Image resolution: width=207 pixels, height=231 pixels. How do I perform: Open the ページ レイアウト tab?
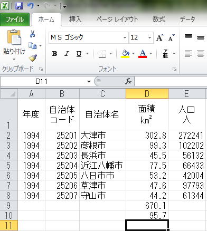[x=117, y=19]
